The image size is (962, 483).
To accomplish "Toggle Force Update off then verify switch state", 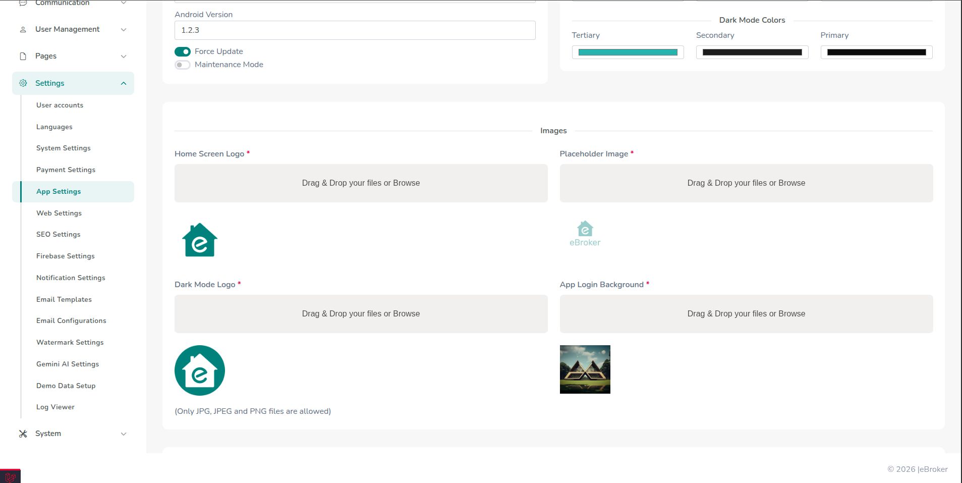I will tap(182, 51).
